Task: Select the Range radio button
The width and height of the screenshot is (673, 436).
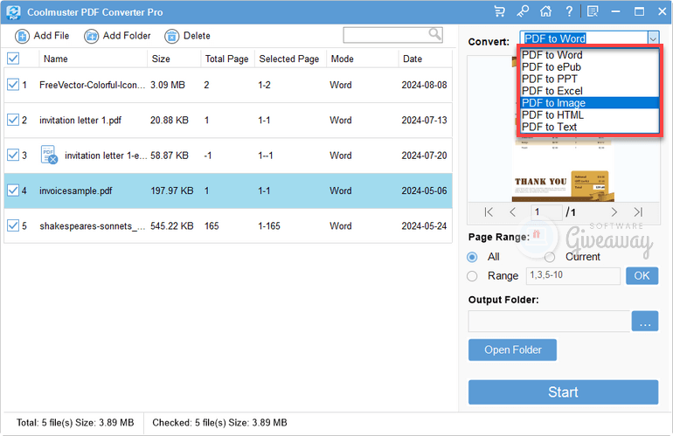Action: (x=472, y=276)
